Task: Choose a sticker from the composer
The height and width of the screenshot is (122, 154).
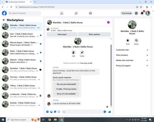Action: click(x=55, y=112)
